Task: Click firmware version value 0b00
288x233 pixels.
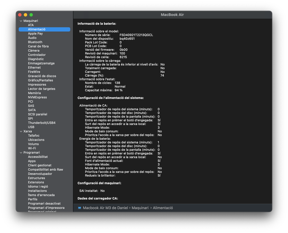Action: (123, 50)
